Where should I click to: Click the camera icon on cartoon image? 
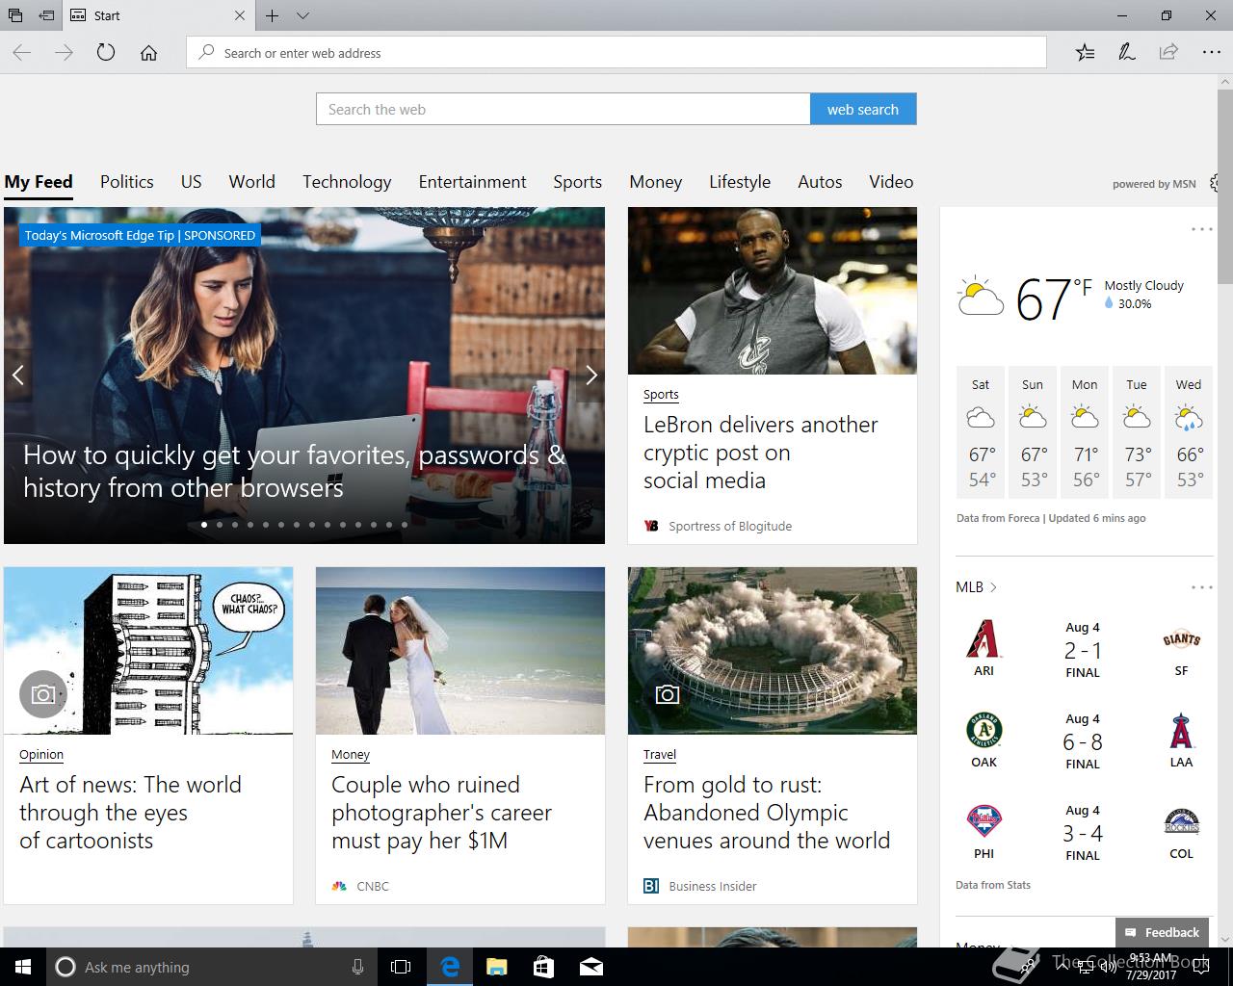tap(42, 694)
